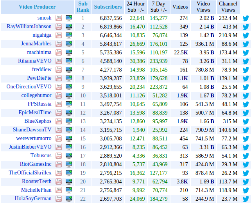Open FPSRussia channel link
The width and height of the screenshot is (251, 203).
pos(39,104)
